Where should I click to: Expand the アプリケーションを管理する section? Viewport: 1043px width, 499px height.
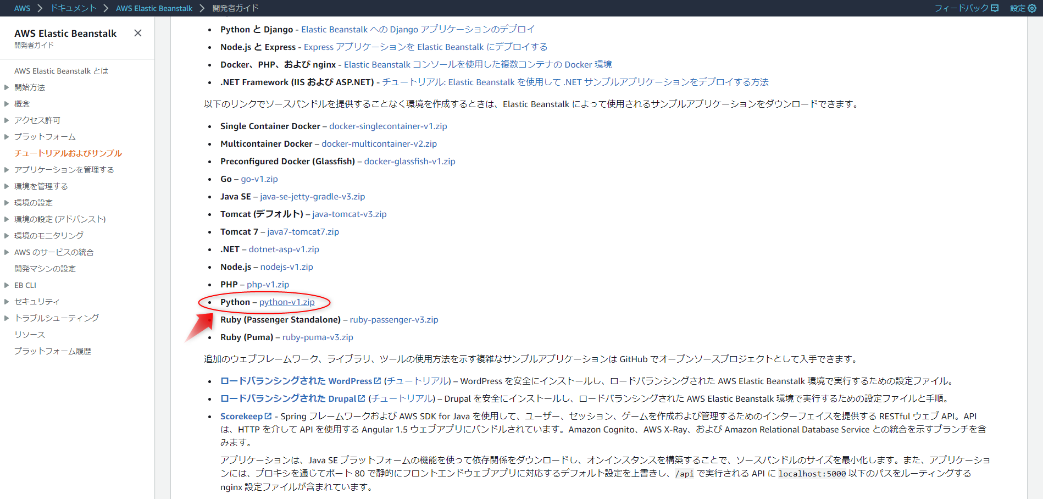[x=7, y=170]
